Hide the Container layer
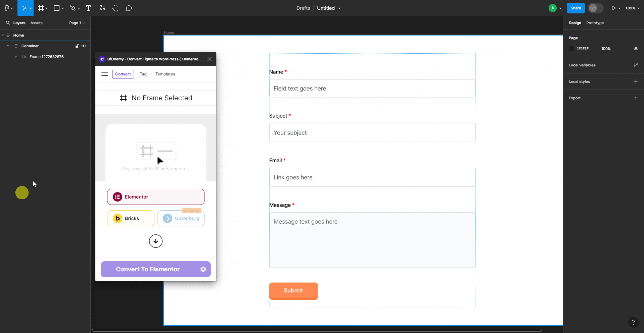Image resolution: width=644 pixels, height=333 pixels. pos(84,46)
